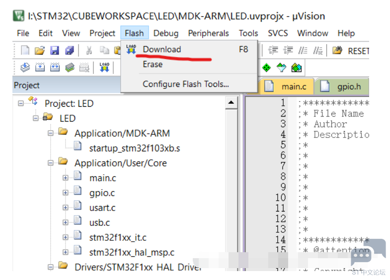Viewport: 390px width, 280px height.
Task: Collapse the Drivers/STM32F1xx HAL Driver group
Action: (51, 267)
